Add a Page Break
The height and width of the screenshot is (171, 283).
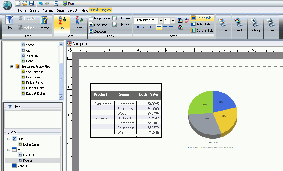[100, 18]
